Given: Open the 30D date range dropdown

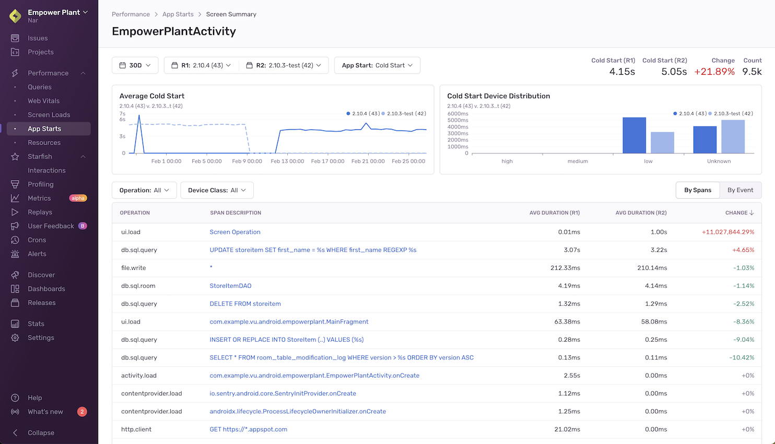Looking at the screenshot, I should click(135, 65).
